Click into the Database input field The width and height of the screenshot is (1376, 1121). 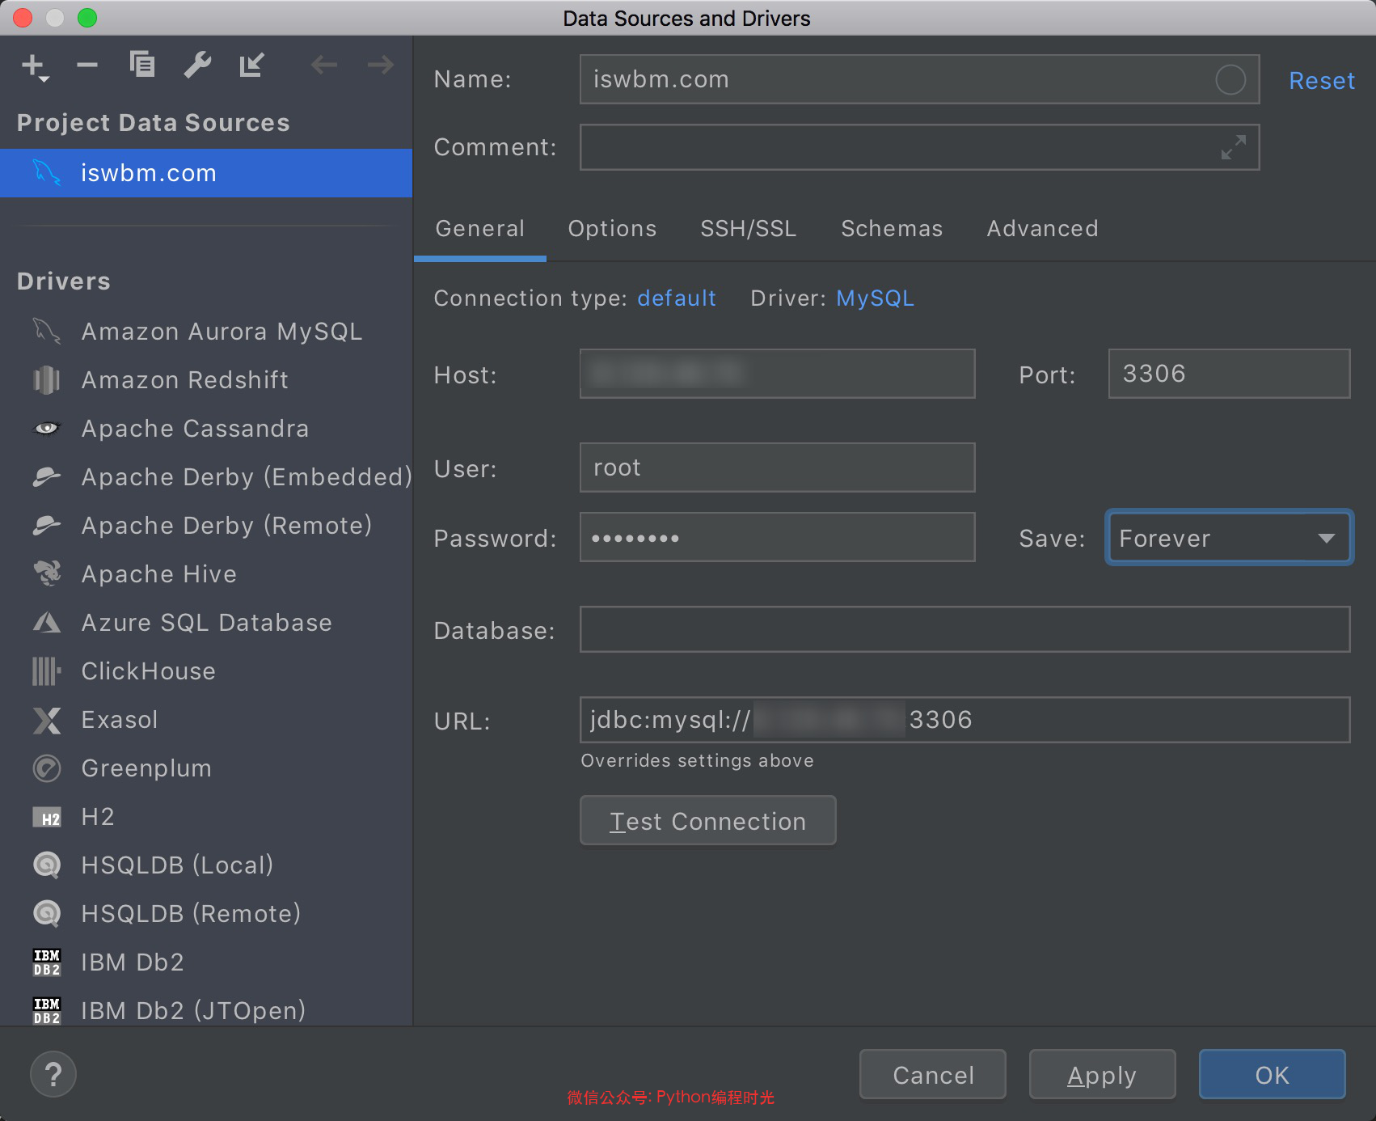(964, 630)
